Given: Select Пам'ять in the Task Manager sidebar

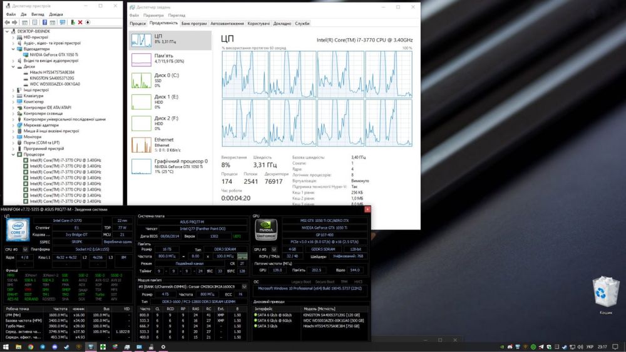Looking at the screenshot, I should point(170,59).
